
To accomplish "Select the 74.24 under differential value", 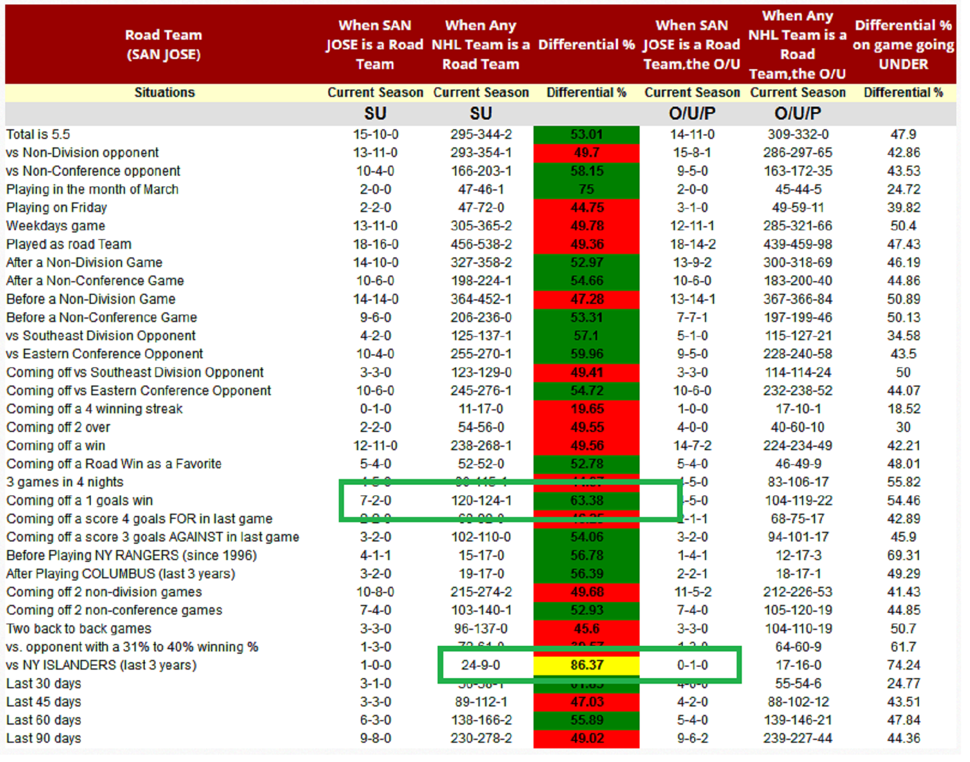I will [904, 665].
